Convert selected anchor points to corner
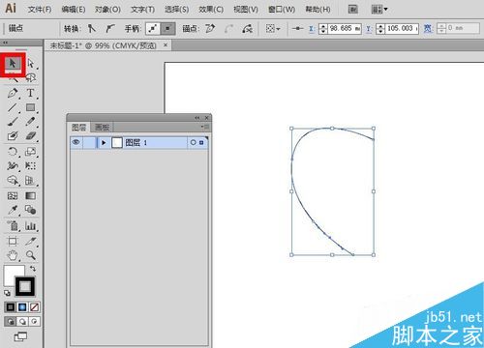Viewport: 484px width, 348px height. pyautogui.click(x=92, y=29)
